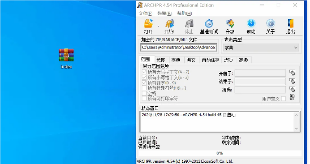Open the 恢复(R) menu

(164, 13)
